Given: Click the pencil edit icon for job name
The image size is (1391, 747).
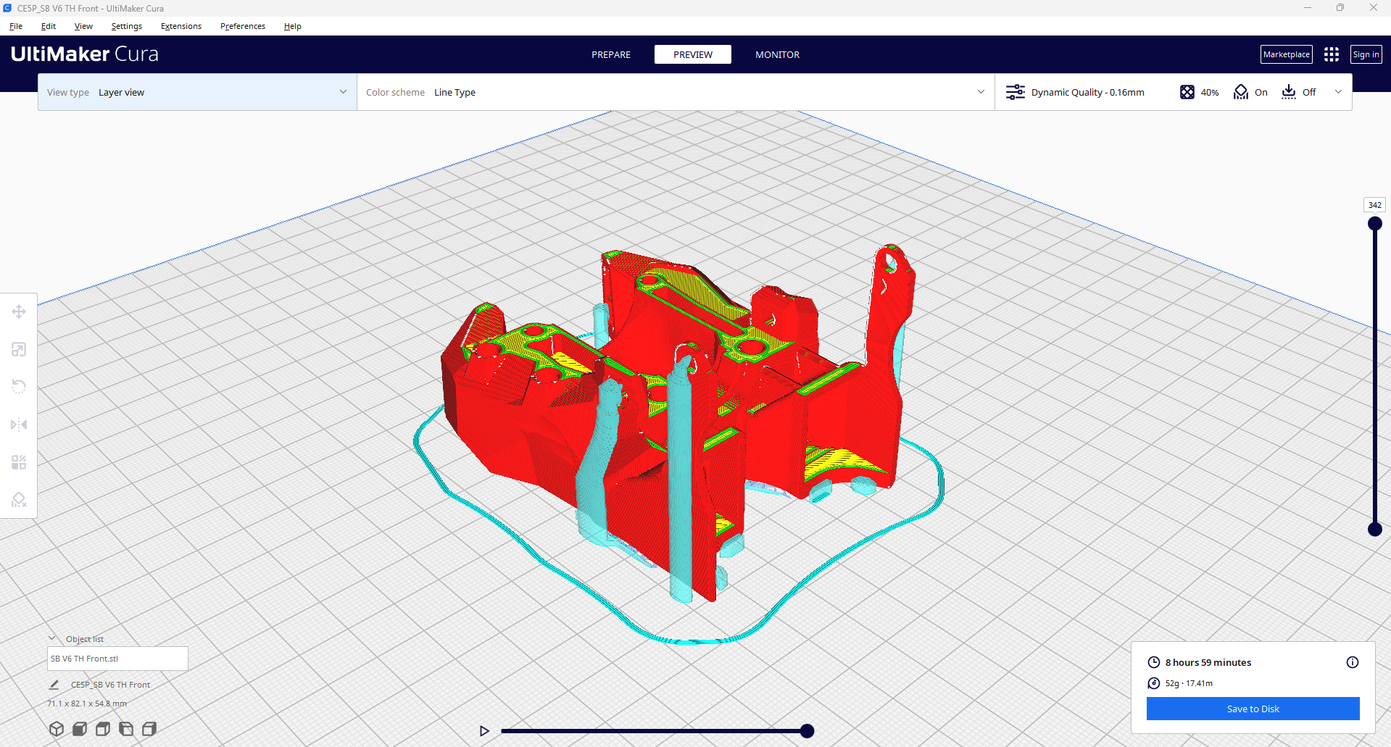Looking at the screenshot, I should [x=54, y=685].
